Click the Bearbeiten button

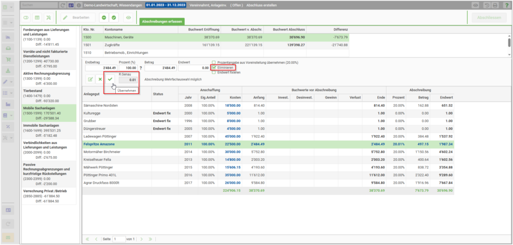coord(78,18)
